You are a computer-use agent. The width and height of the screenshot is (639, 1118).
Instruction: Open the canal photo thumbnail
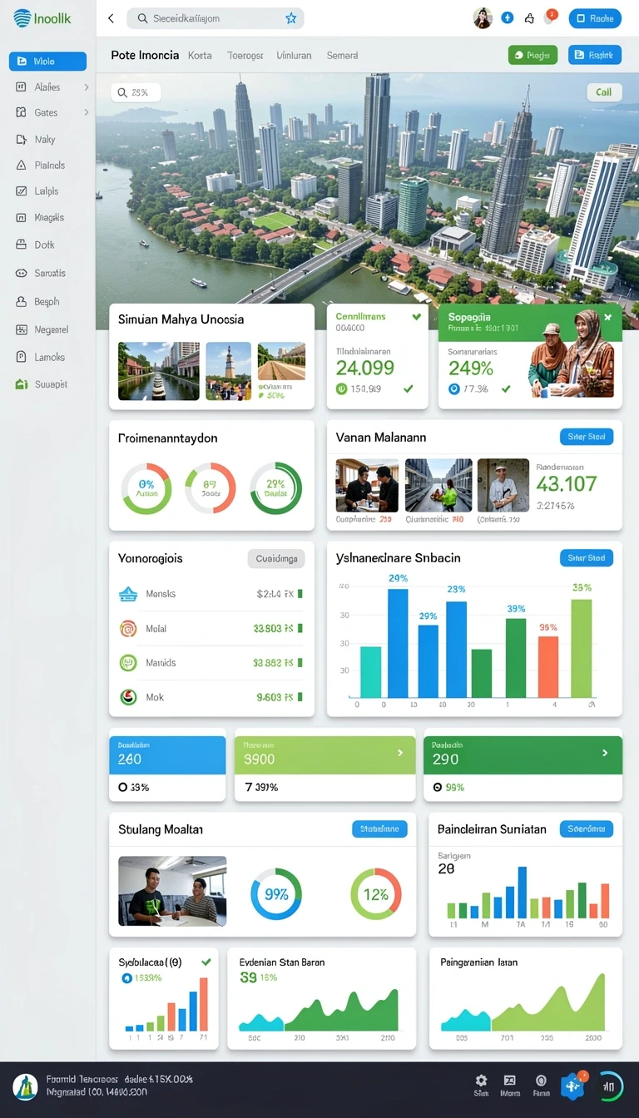159,371
